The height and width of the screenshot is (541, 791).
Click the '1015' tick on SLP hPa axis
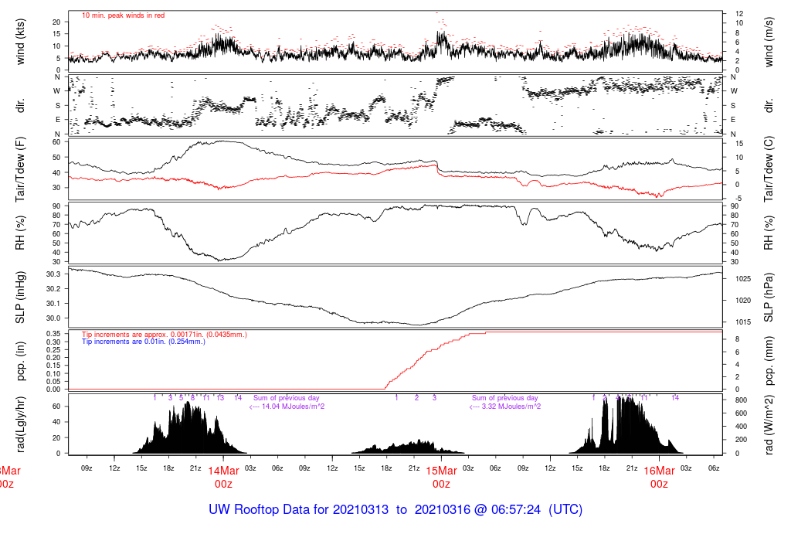[x=743, y=322]
